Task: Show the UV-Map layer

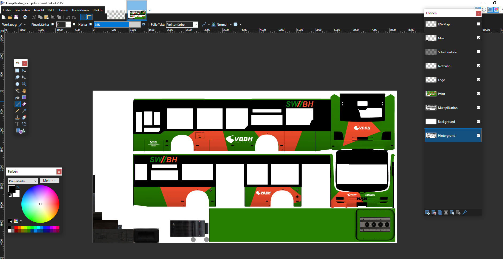Action: (479, 24)
